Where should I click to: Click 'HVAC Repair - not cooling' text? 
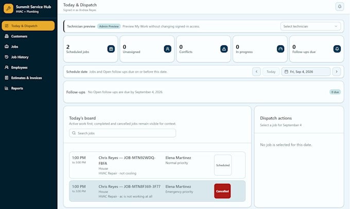click(117, 173)
